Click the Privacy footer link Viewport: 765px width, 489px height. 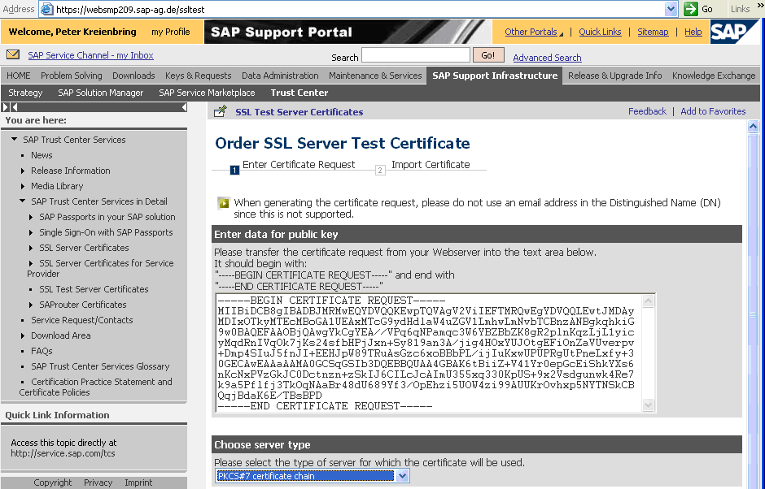point(98,483)
